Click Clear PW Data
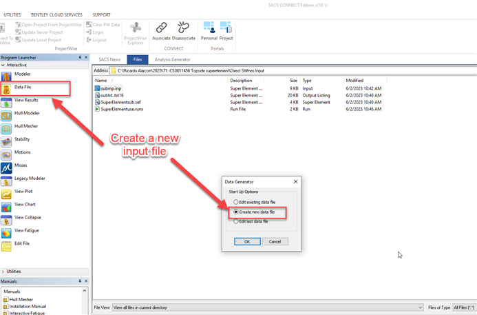Viewport: 477px width, 315px height. tap(103, 25)
